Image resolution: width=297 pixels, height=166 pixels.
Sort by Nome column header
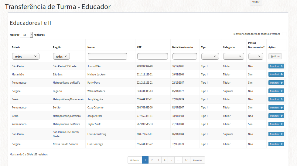tap(91, 47)
